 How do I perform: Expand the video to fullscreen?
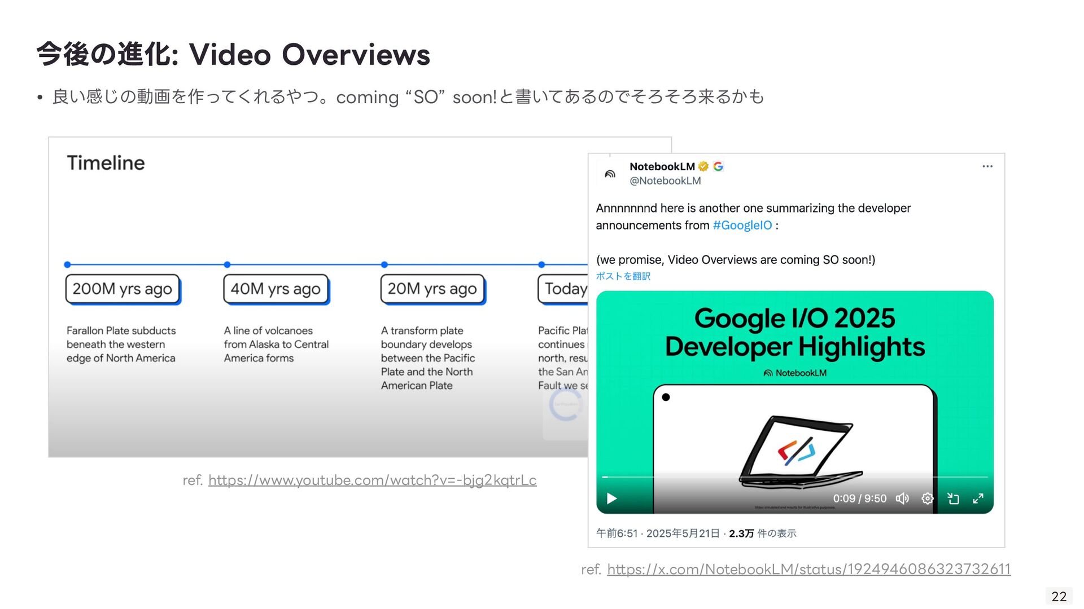(978, 498)
